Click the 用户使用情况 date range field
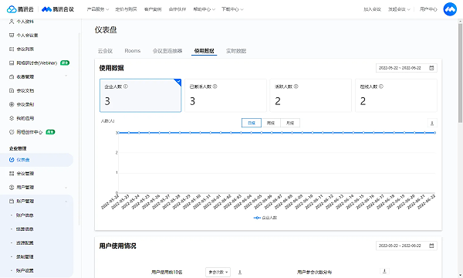463x278 pixels. (x=407, y=246)
